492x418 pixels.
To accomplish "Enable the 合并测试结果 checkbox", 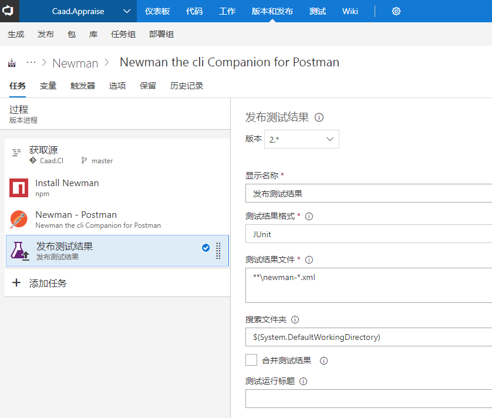I will pyautogui.click(x=251, y=360).
